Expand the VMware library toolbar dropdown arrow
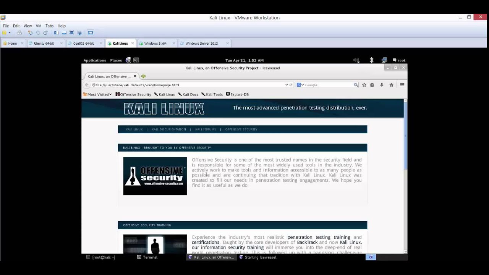The image size is (489, 275). [x=10, y=33]
